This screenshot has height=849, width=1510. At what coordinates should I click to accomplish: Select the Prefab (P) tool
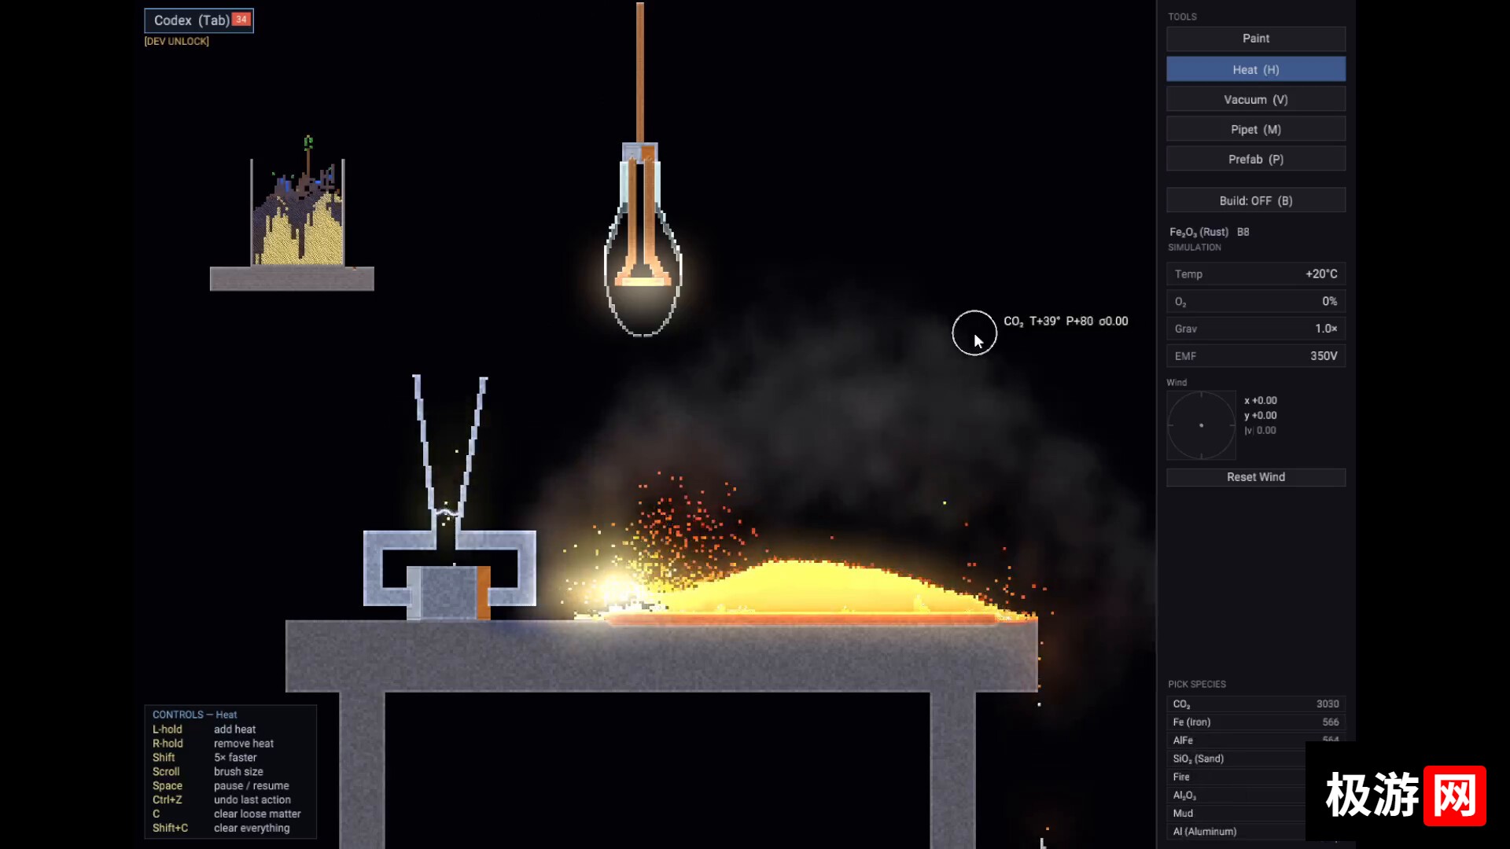(1255, 159)
